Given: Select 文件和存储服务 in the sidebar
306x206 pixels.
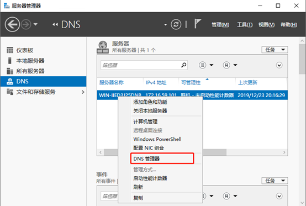Looking at the screenshot, I should [43, 92].
